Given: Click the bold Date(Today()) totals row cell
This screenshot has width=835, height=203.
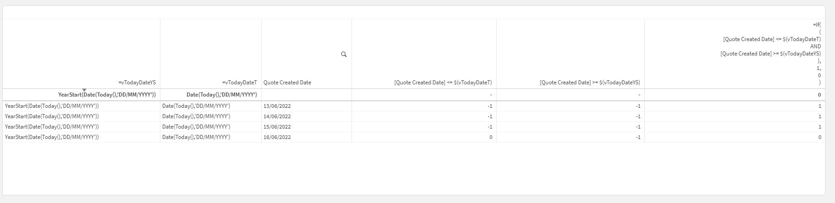Looking at the screenshot, I should (221, 95).
